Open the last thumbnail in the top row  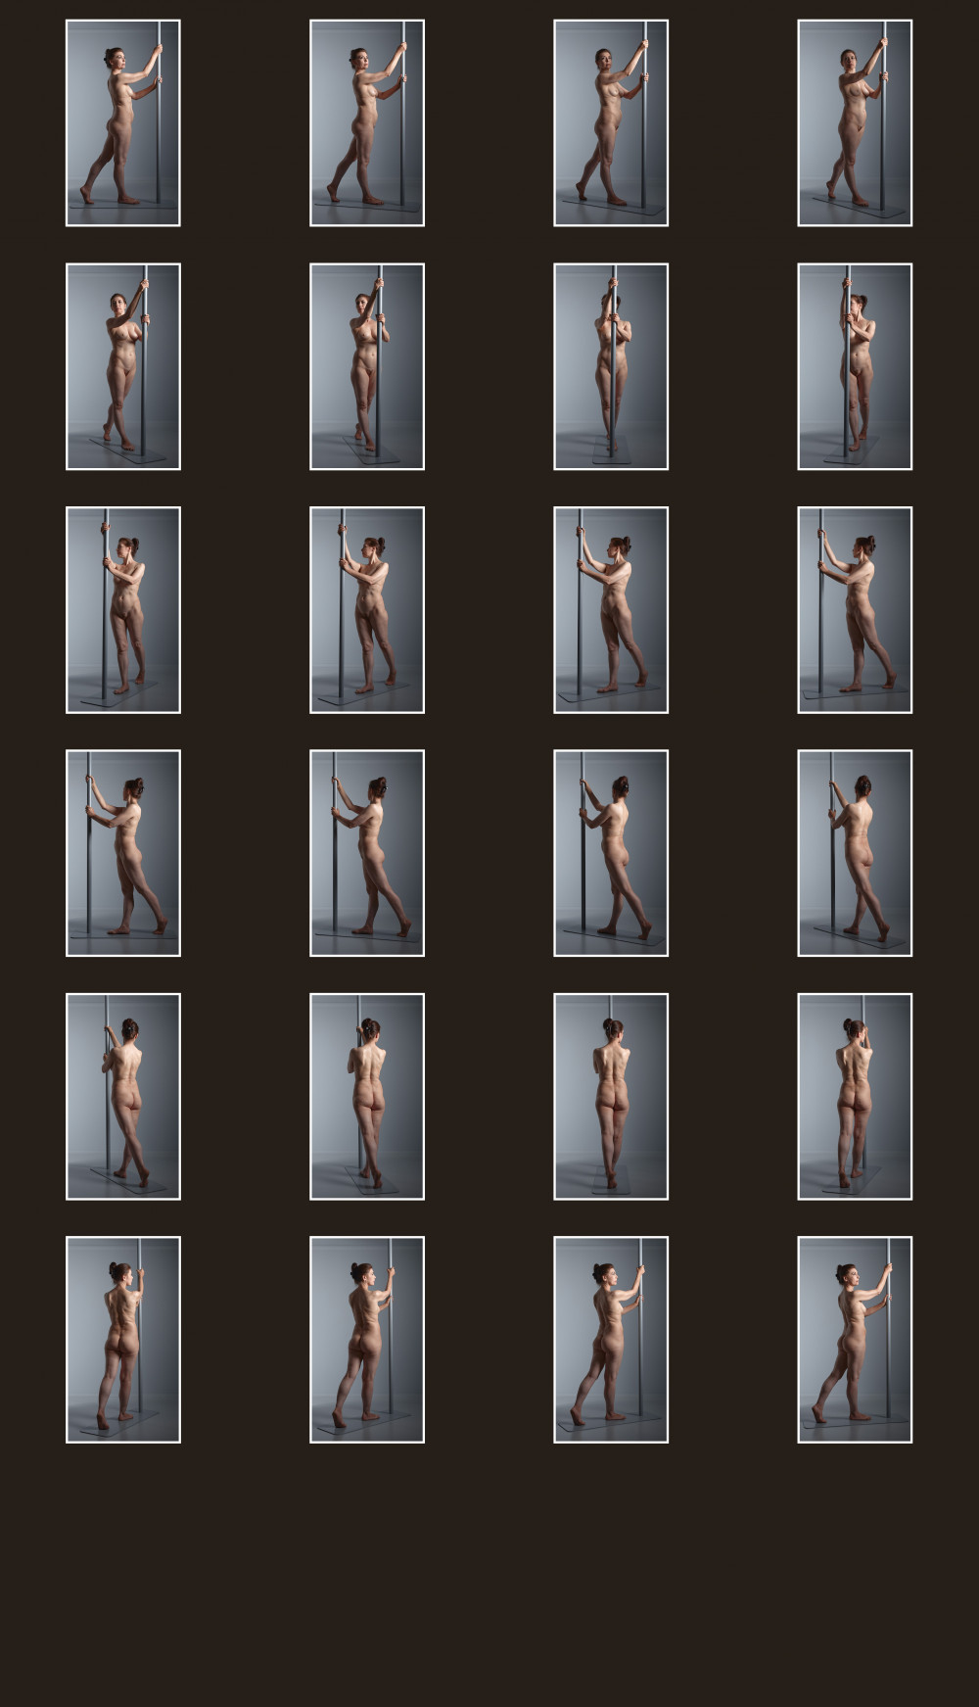(x=855, y=123)
